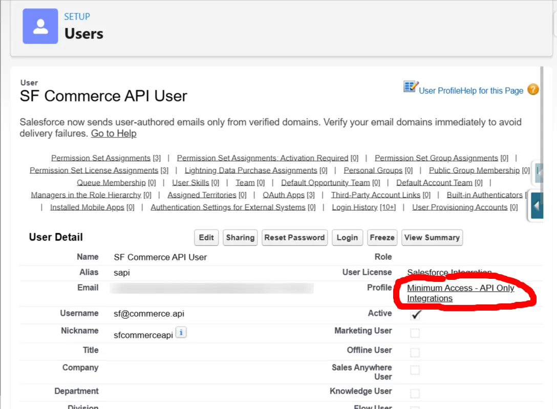Jump to Default Account Team link

[x=439, y=183]
